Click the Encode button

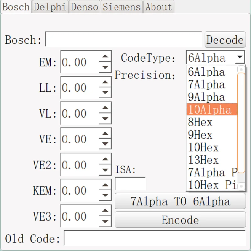[180, 220]
